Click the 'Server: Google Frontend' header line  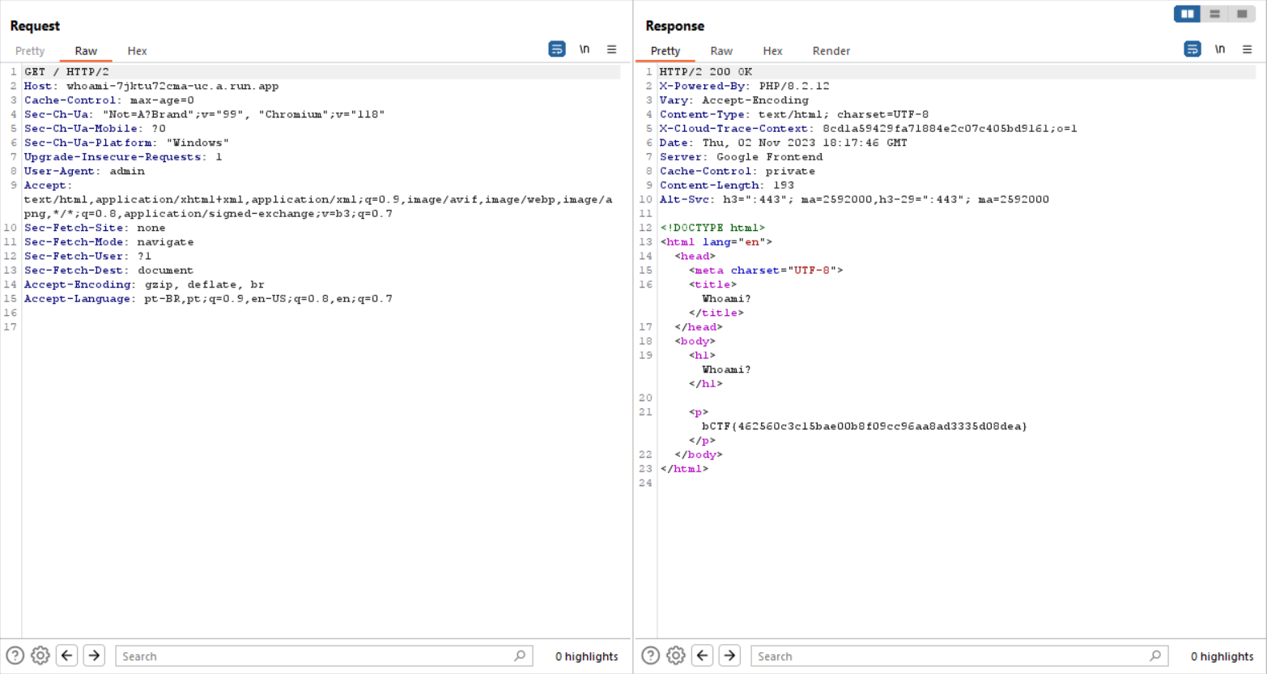tap(741, 157)
